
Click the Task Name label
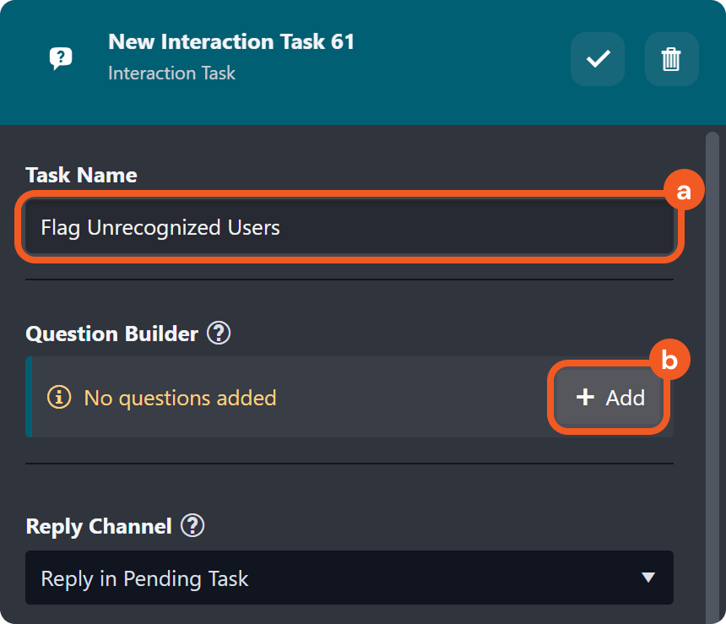coord(81,175)
